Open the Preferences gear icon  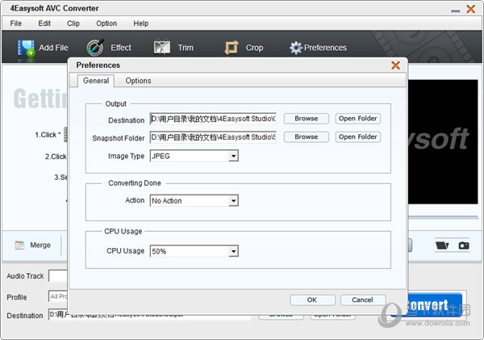click(296, 48)
